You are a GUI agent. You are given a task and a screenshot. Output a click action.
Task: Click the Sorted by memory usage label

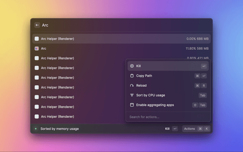(x=60, y=129)
